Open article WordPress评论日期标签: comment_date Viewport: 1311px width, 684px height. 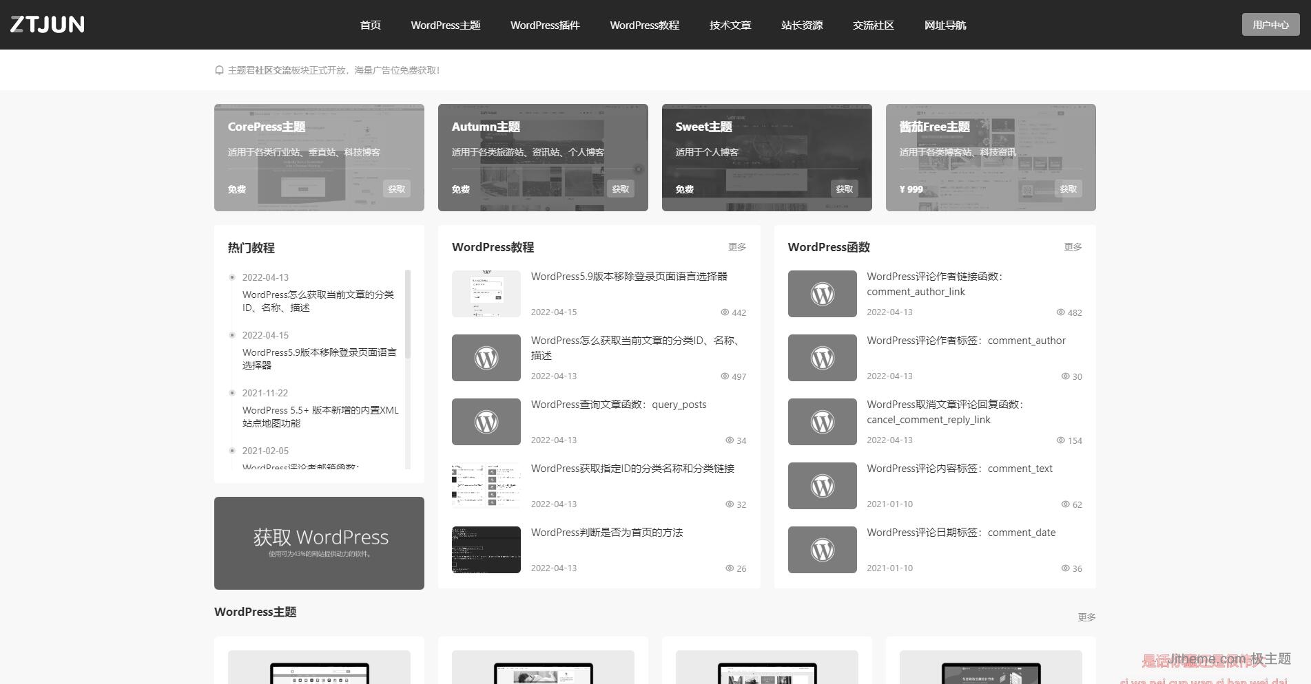click(961, 533)
